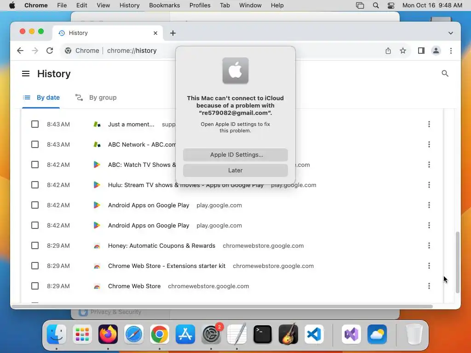Viewport: 471px width, 353px height.
Task: Open the Profiles menu
Action: tap(200, 6)
